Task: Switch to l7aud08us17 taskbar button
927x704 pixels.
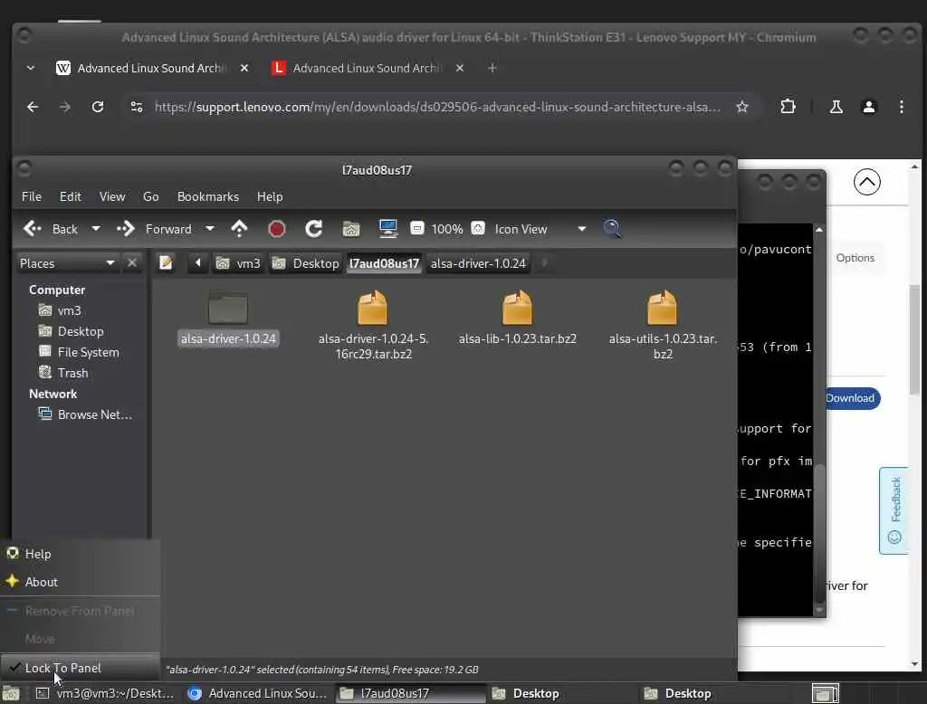Action: point(411,693)
